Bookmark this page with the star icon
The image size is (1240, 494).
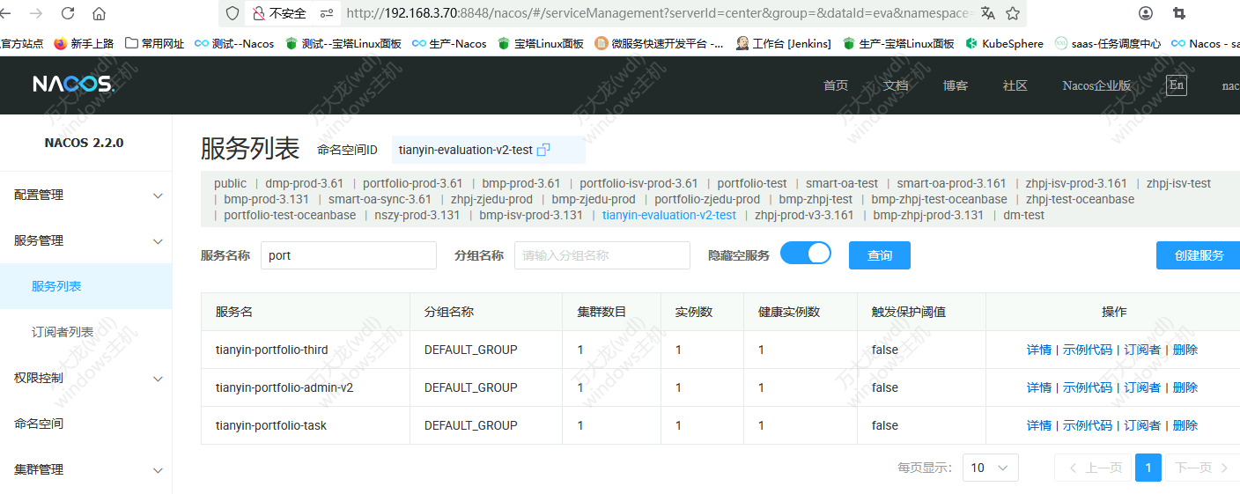pyautogui.click(x=1013, y=13)
